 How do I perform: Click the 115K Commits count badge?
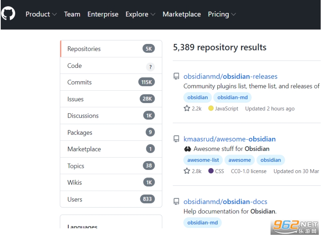pyautogui.click(x=147, y=82)
